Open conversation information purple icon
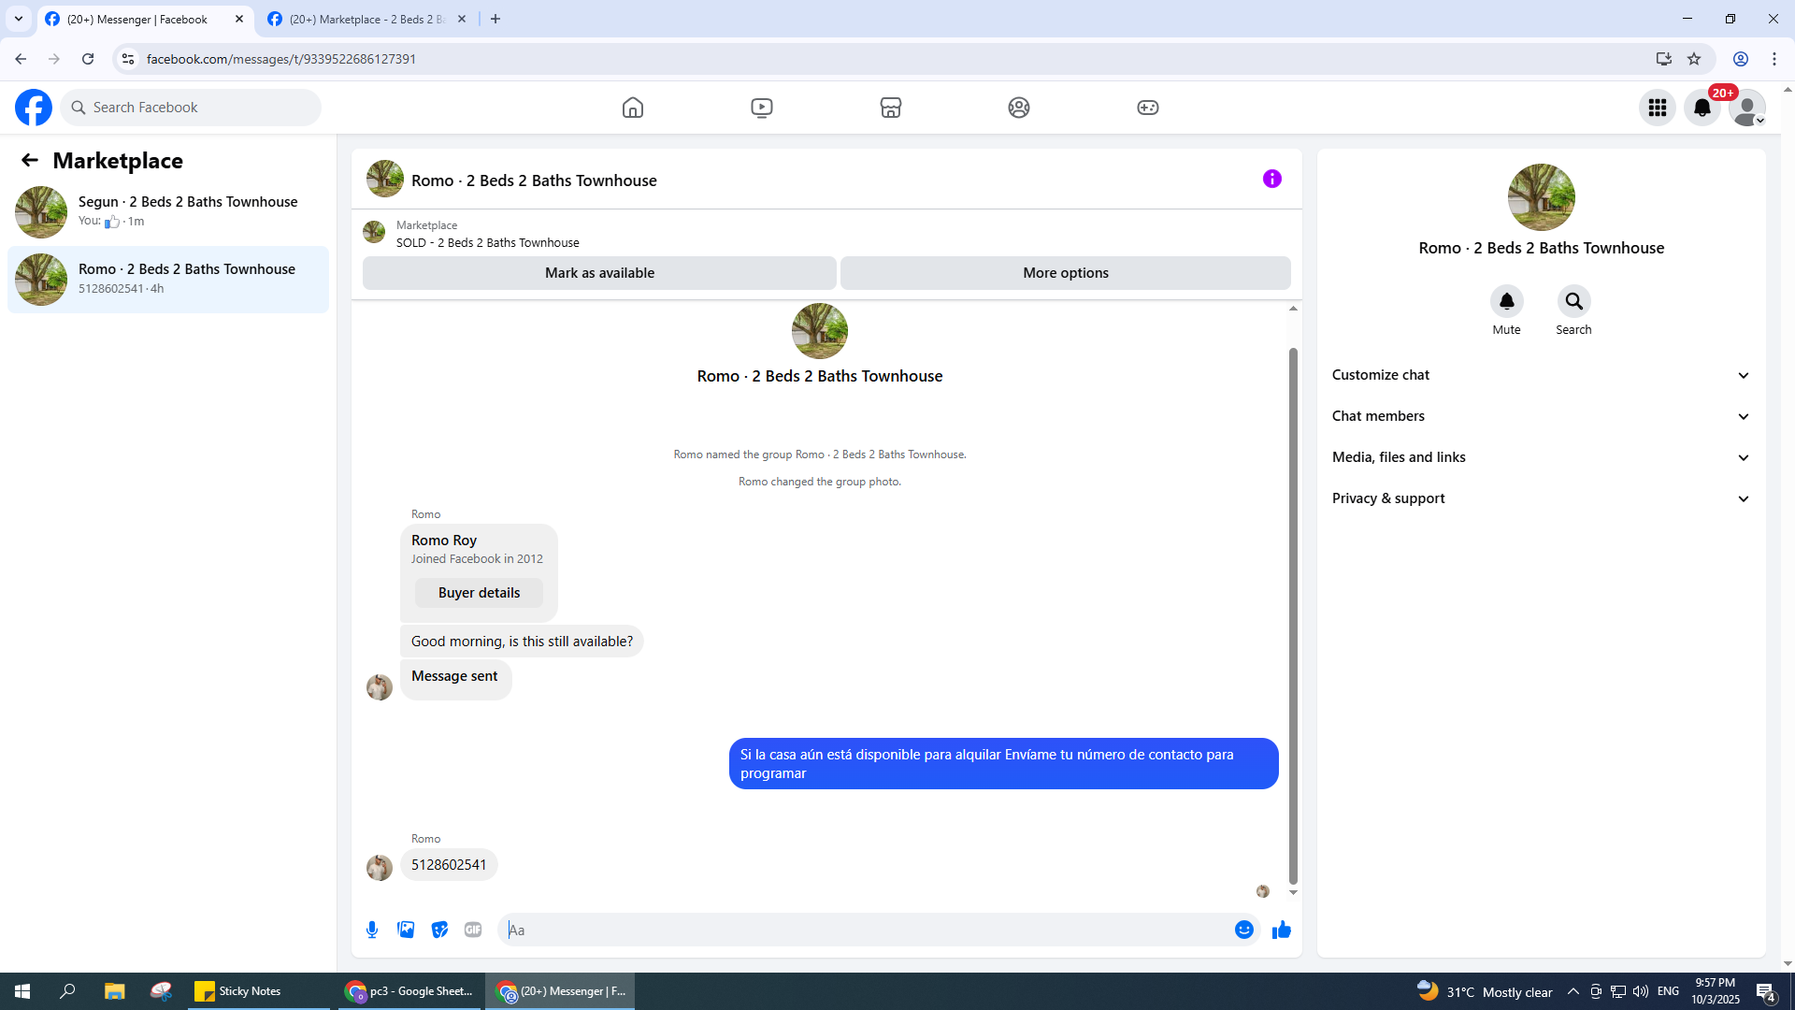The width and height of the screenshot is (1795, 1010). pos(1271,179)
